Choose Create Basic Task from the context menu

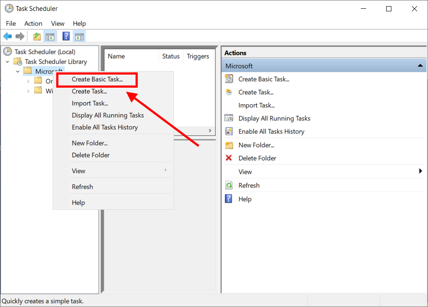[96, 79]
